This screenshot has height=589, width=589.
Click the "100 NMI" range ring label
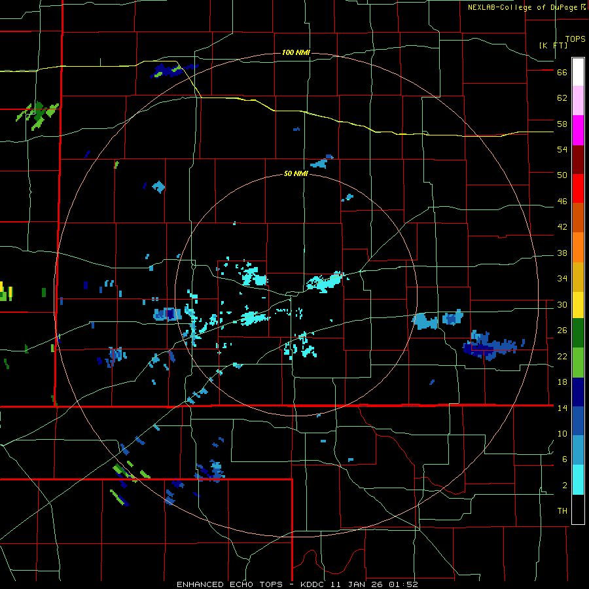click(296, 52)
